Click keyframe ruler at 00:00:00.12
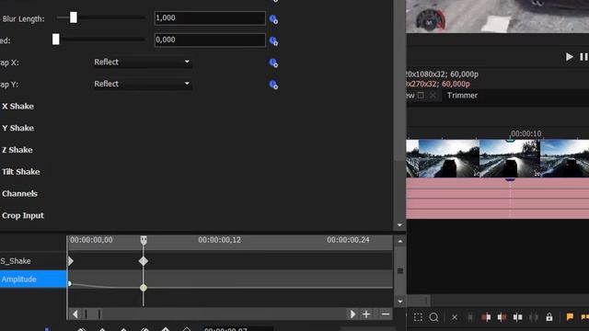589x331 pixels. tap(219, 240)
